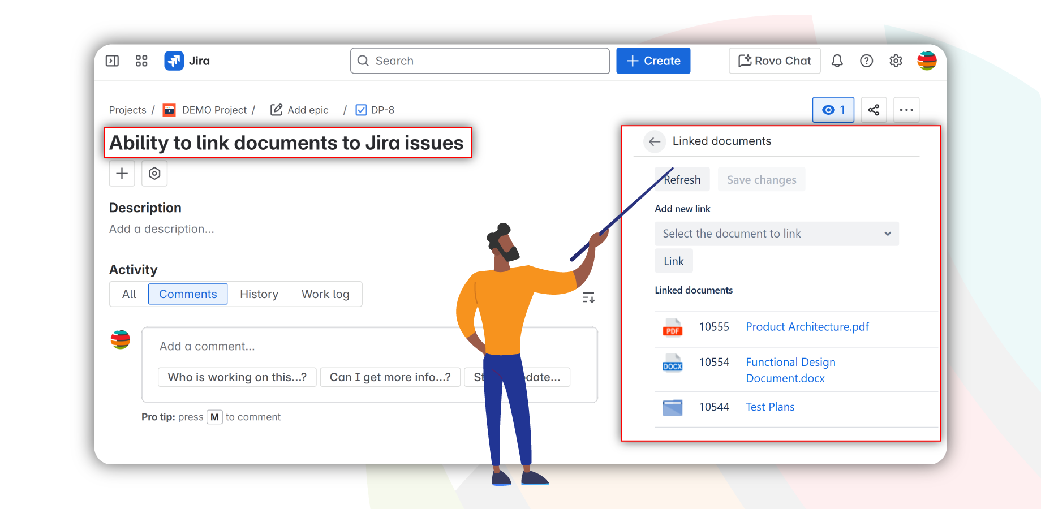Open the help question mark icon

867,61
